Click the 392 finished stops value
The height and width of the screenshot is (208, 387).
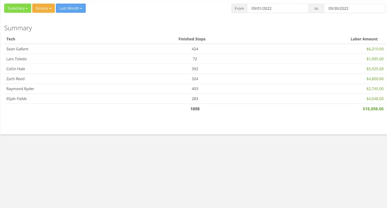coord(195,69)
